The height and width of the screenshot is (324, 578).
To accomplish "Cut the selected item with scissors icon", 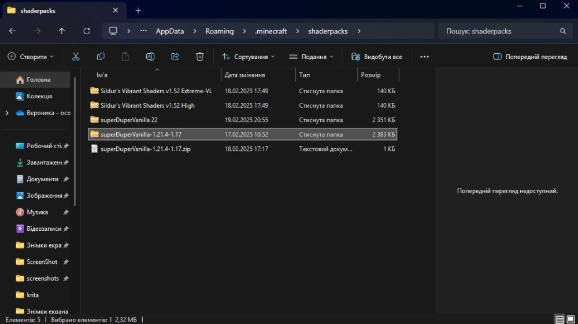I will (76, 57).
